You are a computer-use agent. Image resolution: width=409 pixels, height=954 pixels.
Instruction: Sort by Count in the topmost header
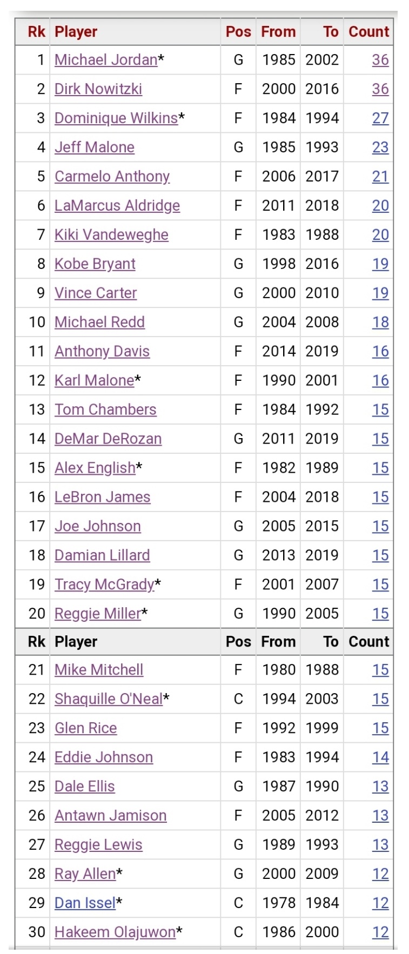click(x=368, y=32)
